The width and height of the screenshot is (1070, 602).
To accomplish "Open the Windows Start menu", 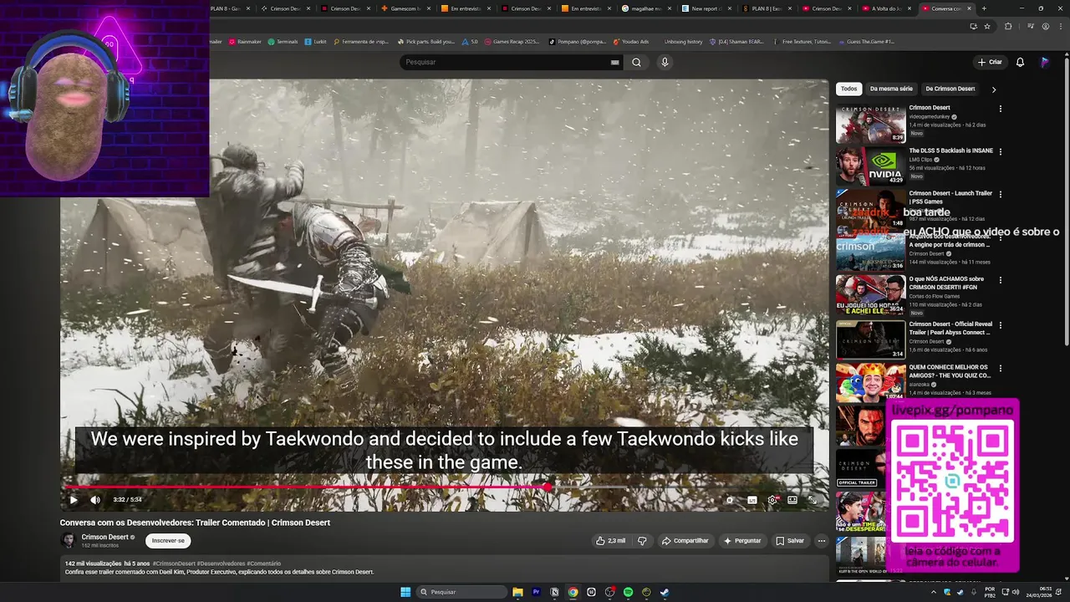I will [405, 592].
